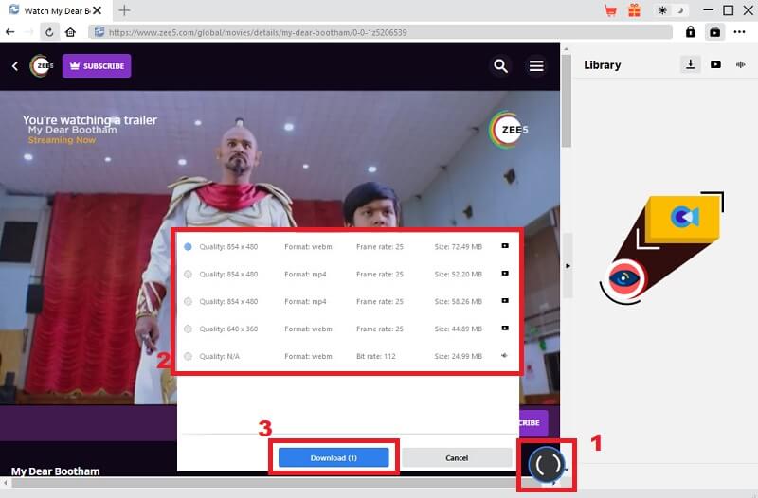
Task: Open the shopping cart icon
Action: pos(610,10)
